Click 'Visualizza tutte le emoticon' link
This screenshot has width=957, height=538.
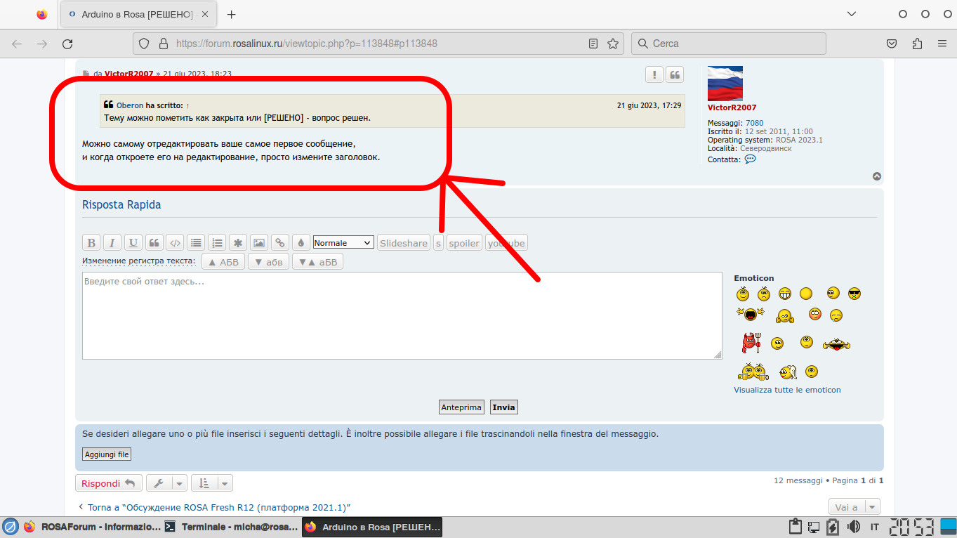[x=787, y=390]
